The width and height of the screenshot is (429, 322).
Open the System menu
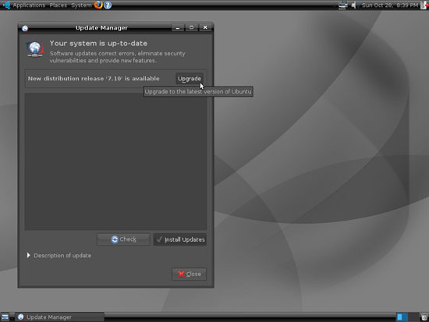81,5
